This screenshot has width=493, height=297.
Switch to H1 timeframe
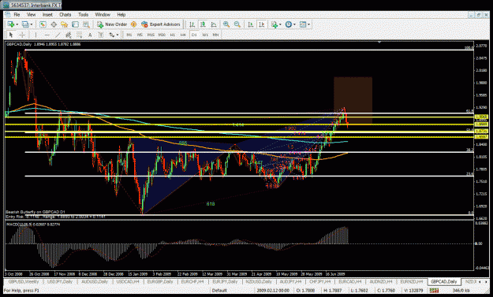172,35
